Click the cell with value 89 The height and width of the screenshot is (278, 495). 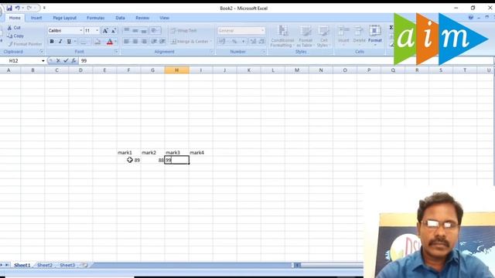(x=129, y=160)
